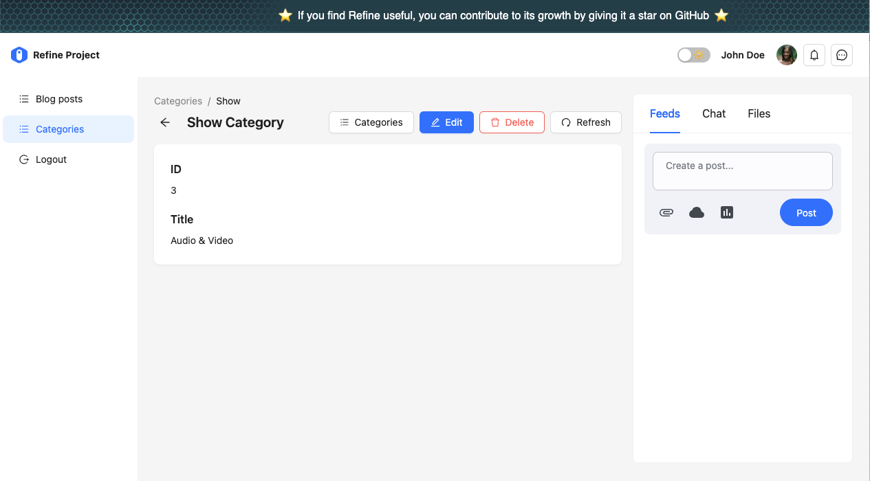Viewport: 870px width, 481px height.
Task: Navigate to Blog posts in the sidebar
Action: (58, 99)
